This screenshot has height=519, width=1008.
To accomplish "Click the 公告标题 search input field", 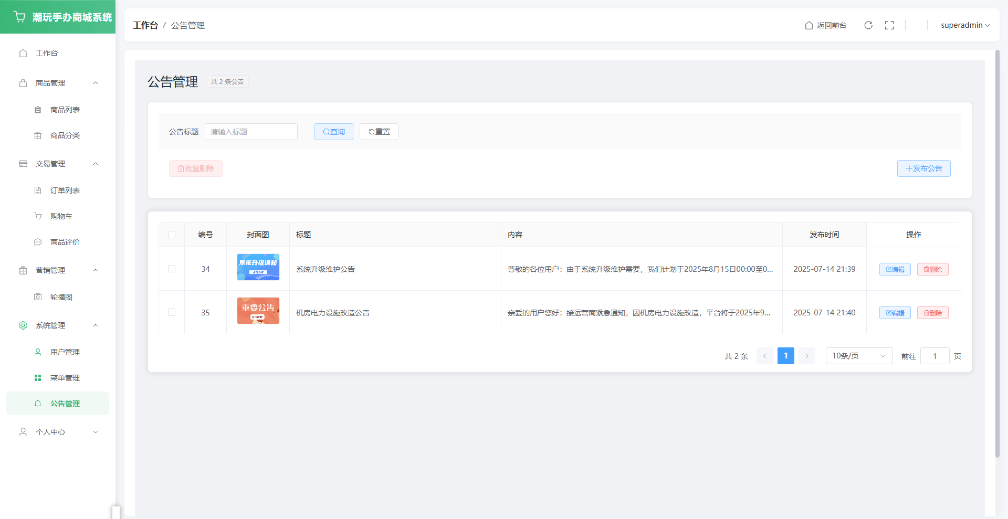I will (x=251, y=132).
